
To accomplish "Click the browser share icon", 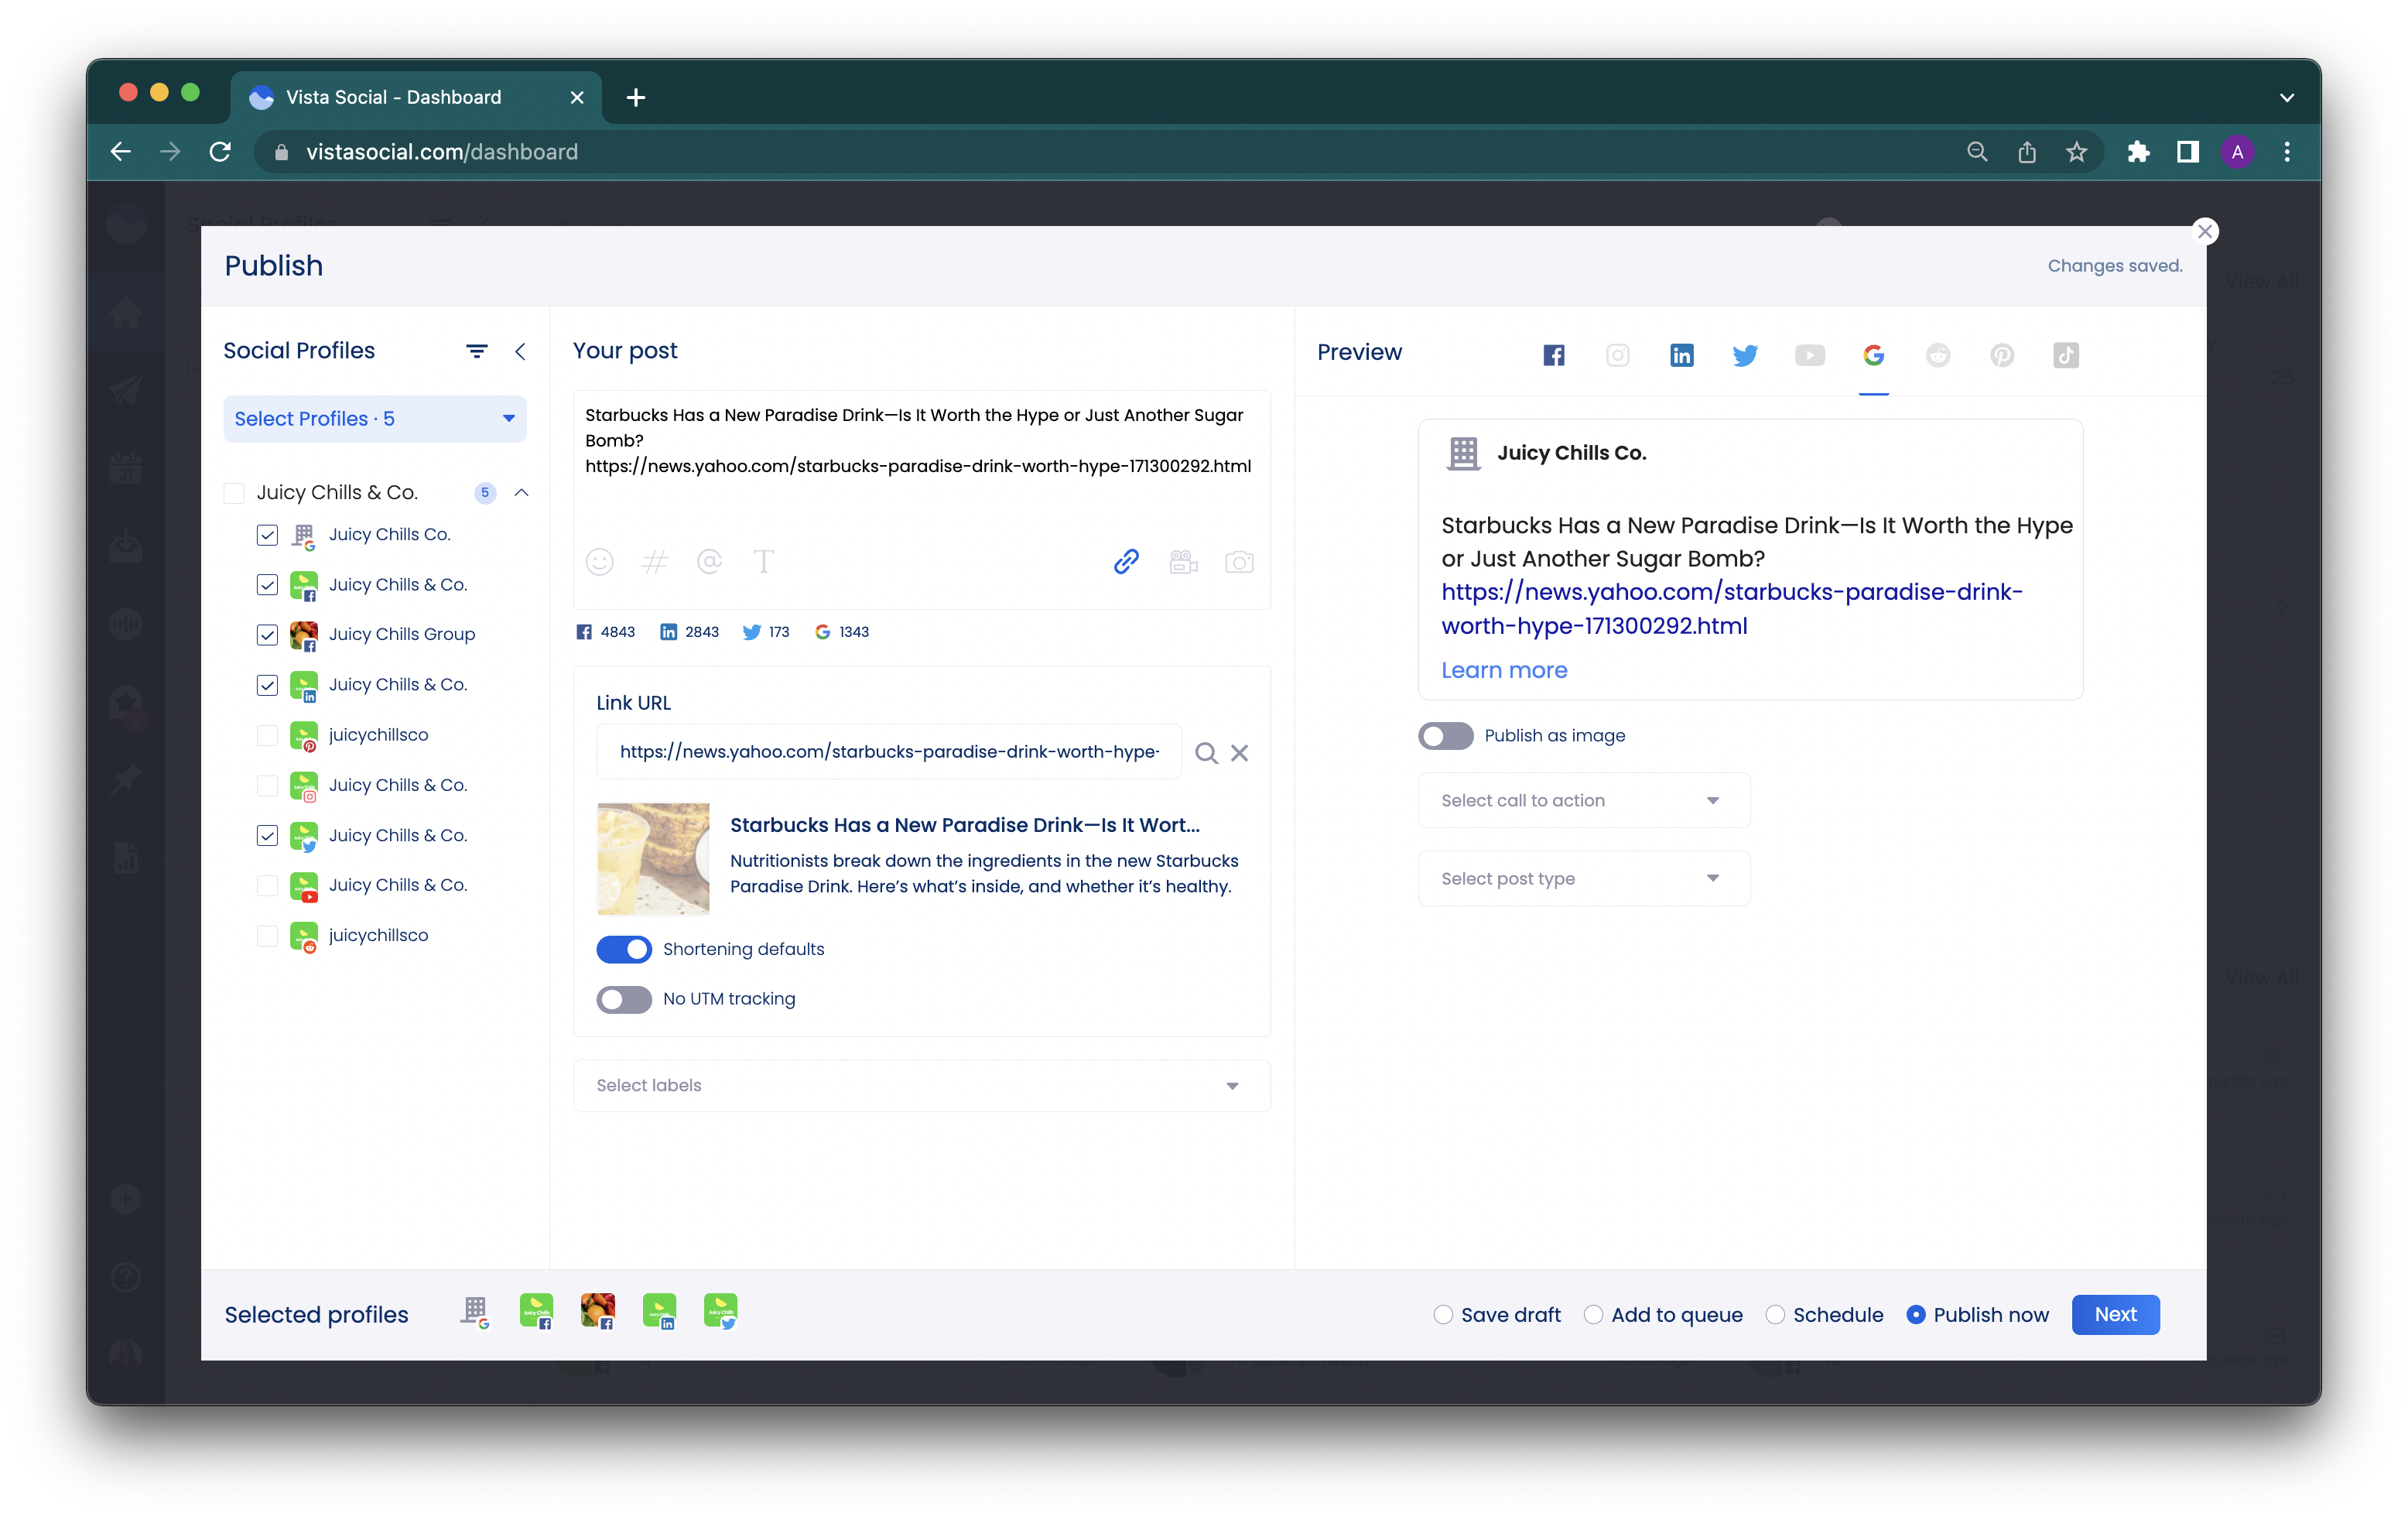I will pyautogui.click(x=2026, y=152).
